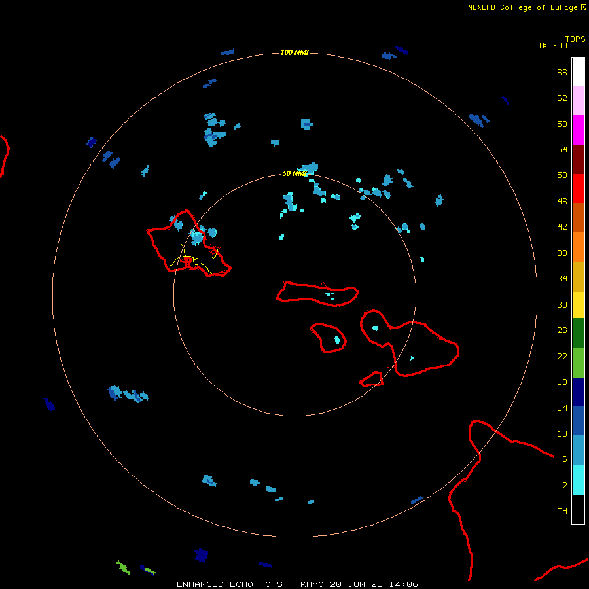
Task: Click the navy blue legend swatch
Action: click(x=578, y=392)
